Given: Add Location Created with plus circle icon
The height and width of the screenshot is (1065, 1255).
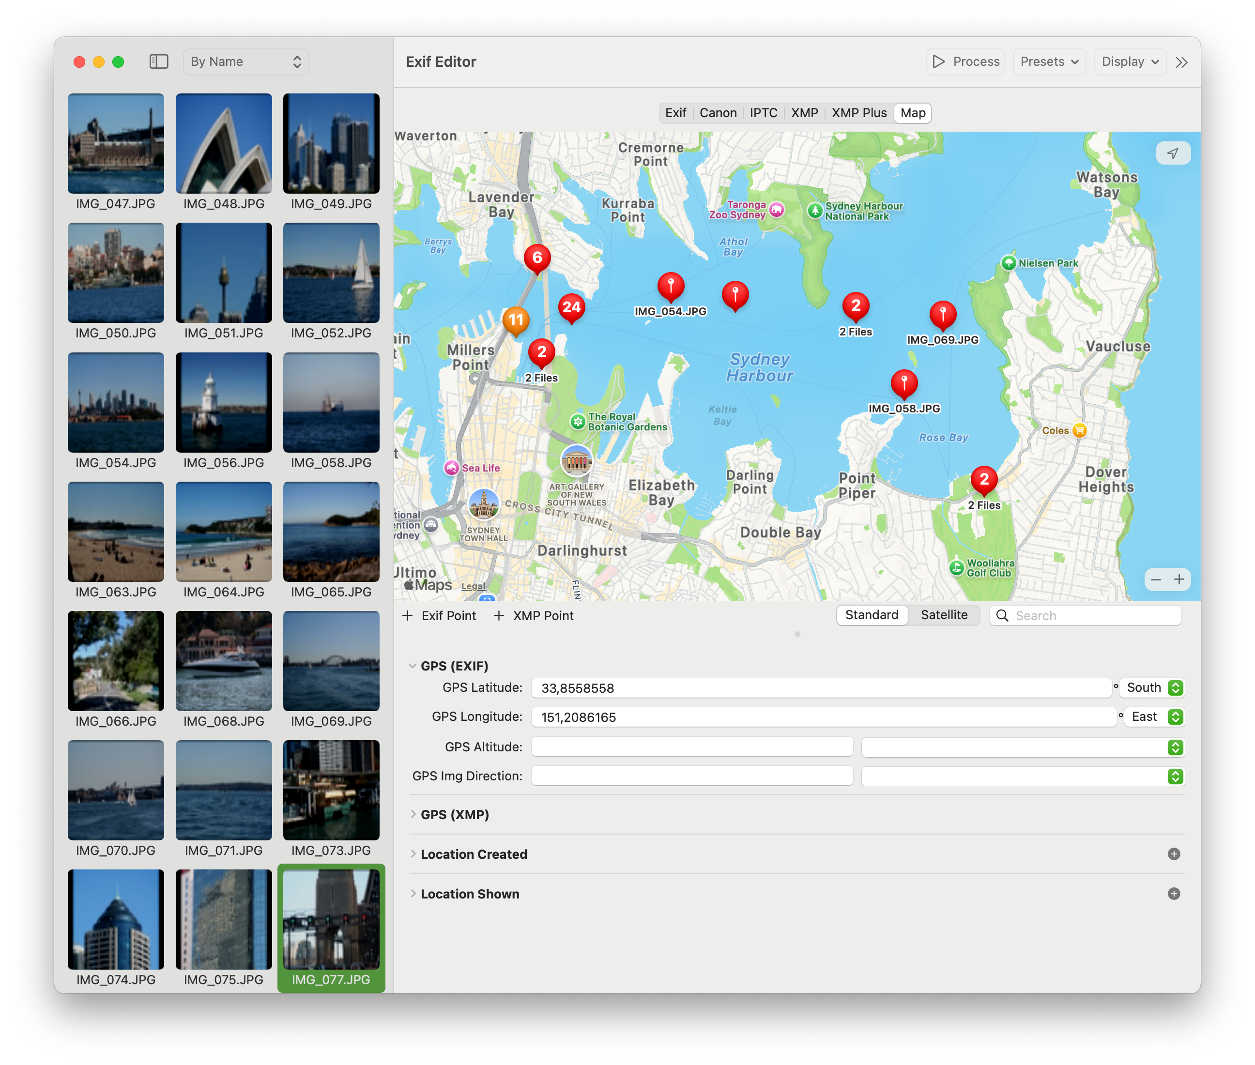Looking at the screenshot, I should (1174, 853).
